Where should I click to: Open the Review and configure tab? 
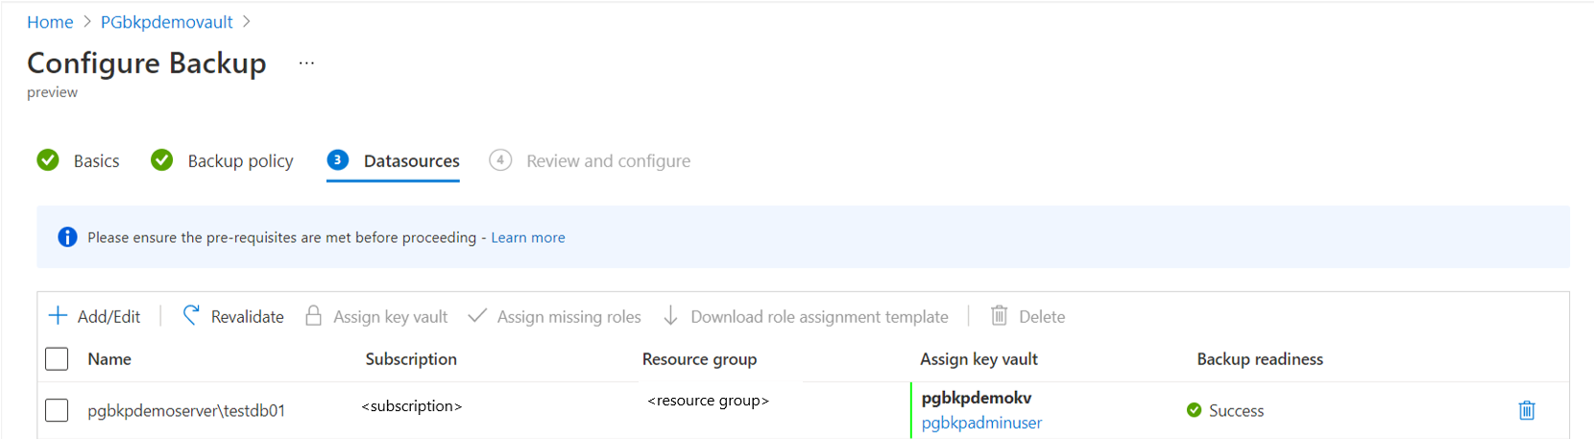pos(607,160)
